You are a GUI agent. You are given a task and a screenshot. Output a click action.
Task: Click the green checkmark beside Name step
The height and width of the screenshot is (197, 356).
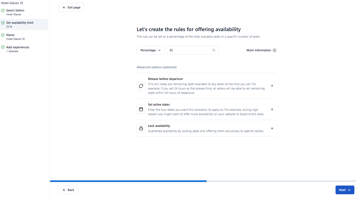(x=3, y=35)
